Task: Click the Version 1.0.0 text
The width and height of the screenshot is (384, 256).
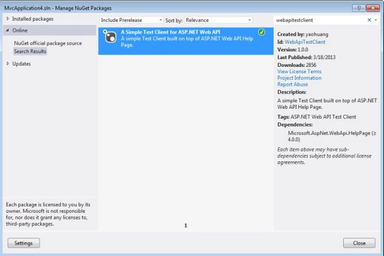Action: tap(292, 50)
